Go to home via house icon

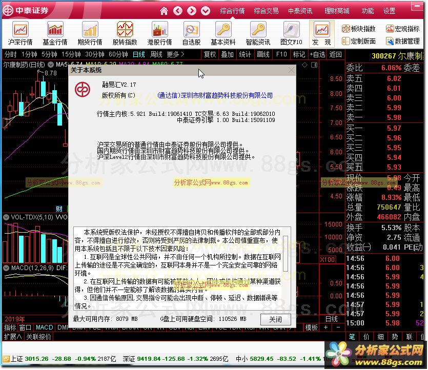164,11
